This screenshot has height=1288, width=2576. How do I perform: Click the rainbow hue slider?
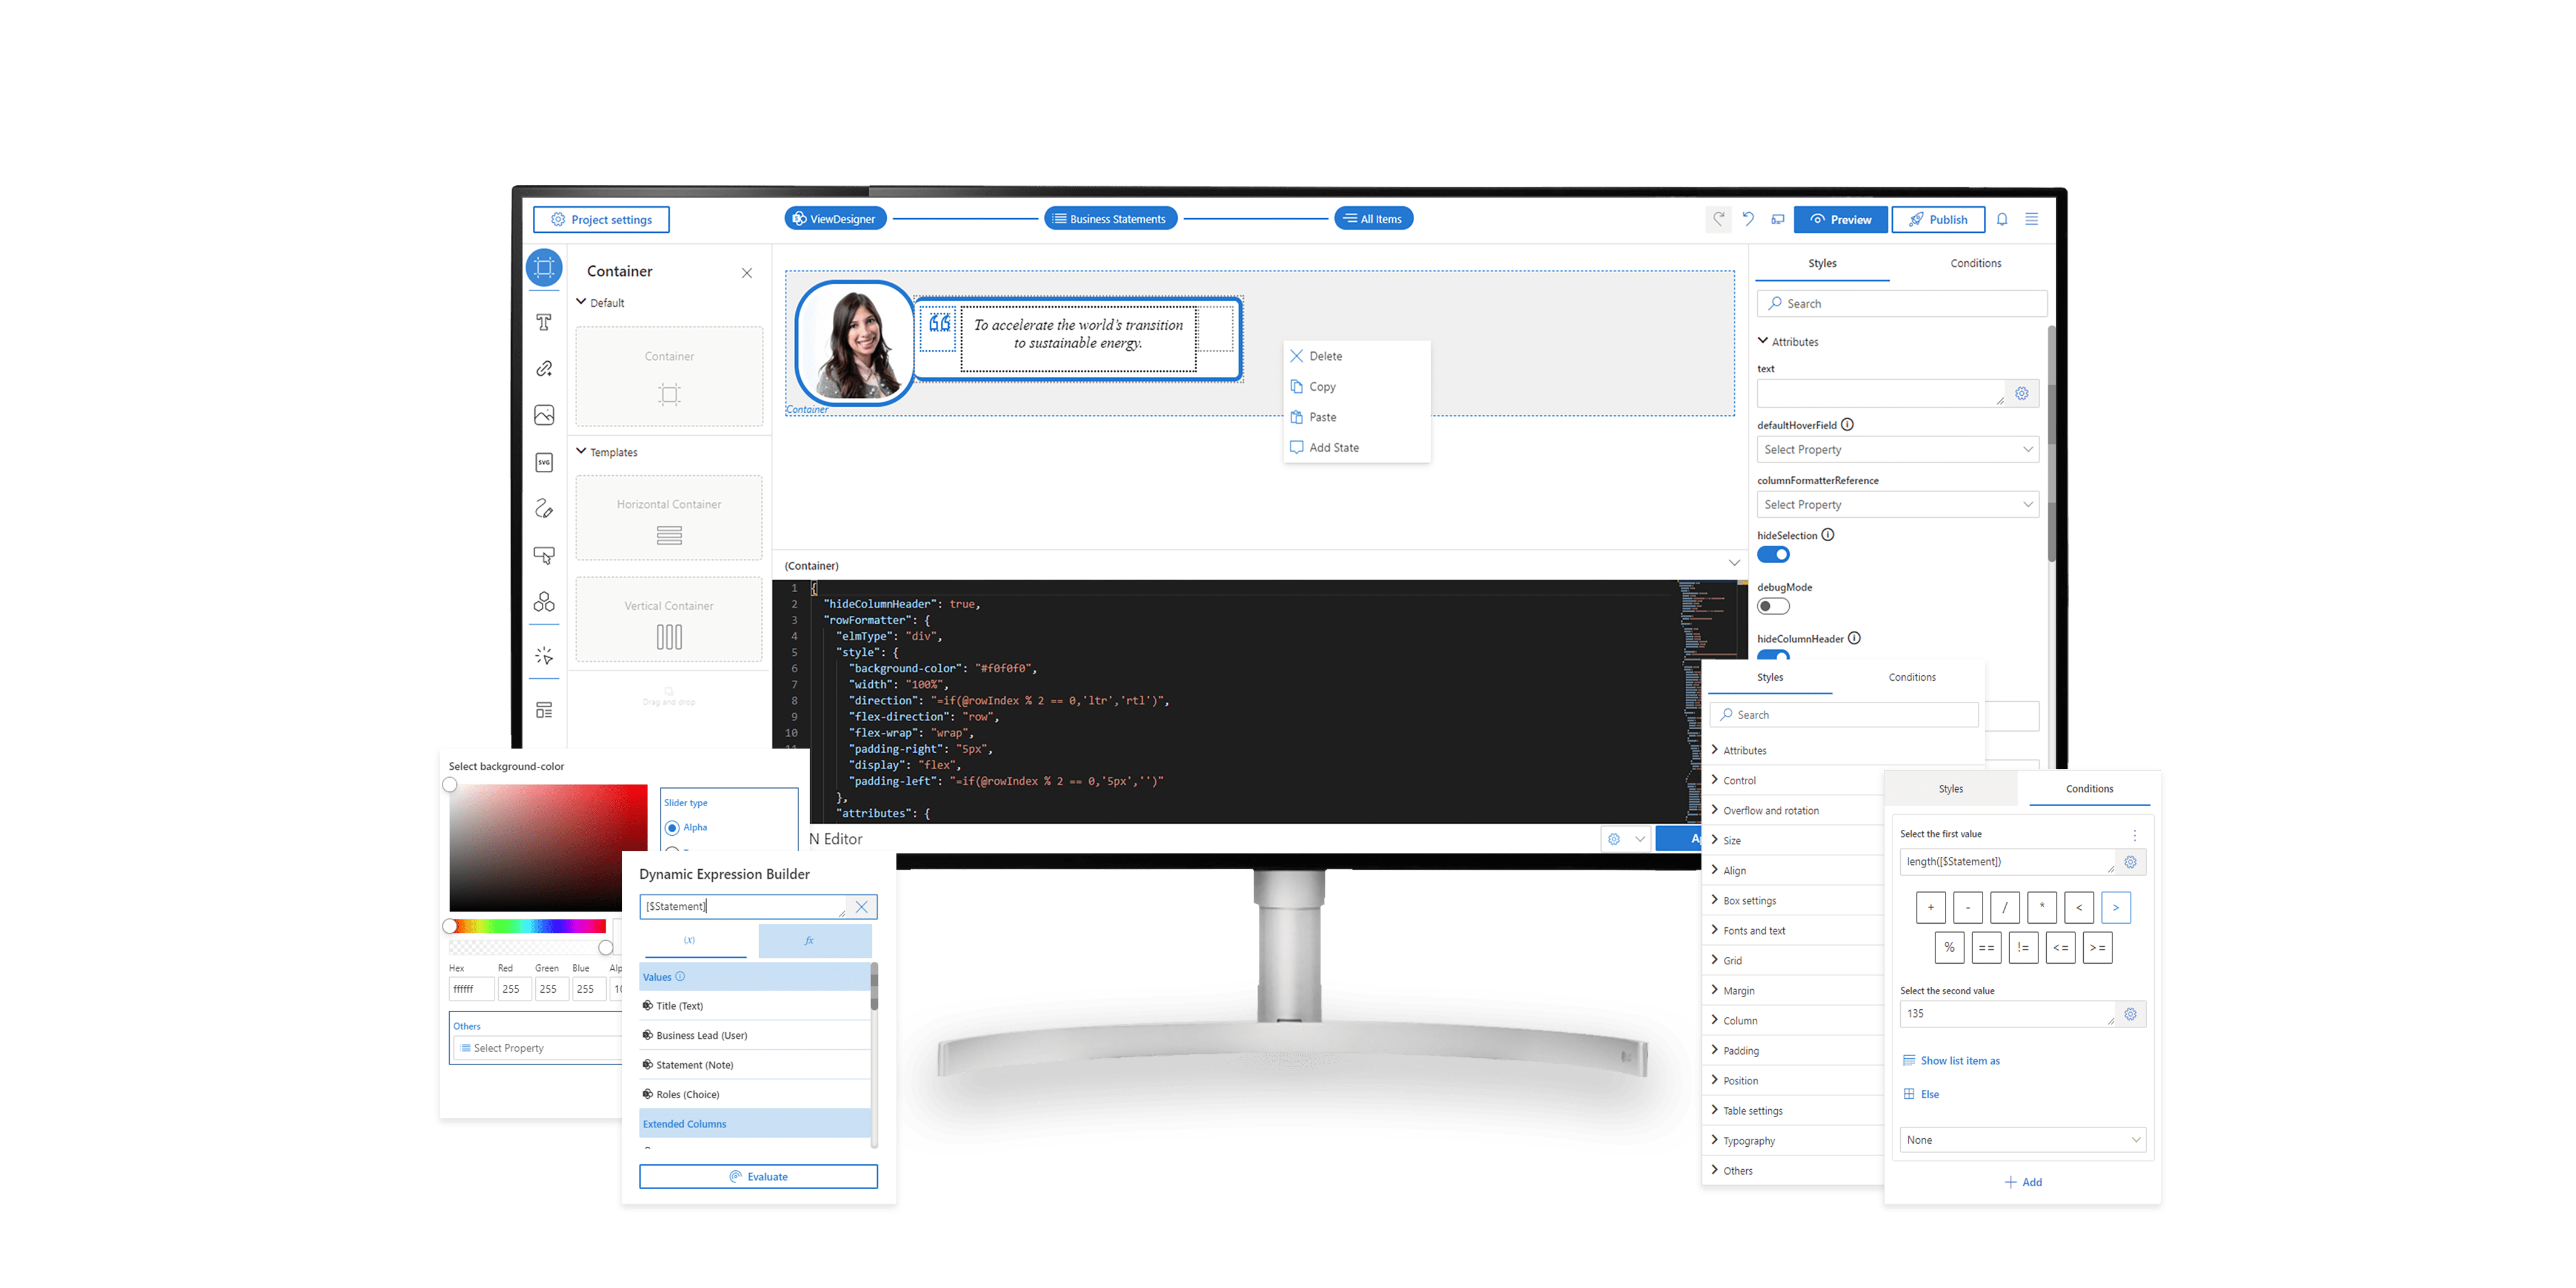click(528, 926)
